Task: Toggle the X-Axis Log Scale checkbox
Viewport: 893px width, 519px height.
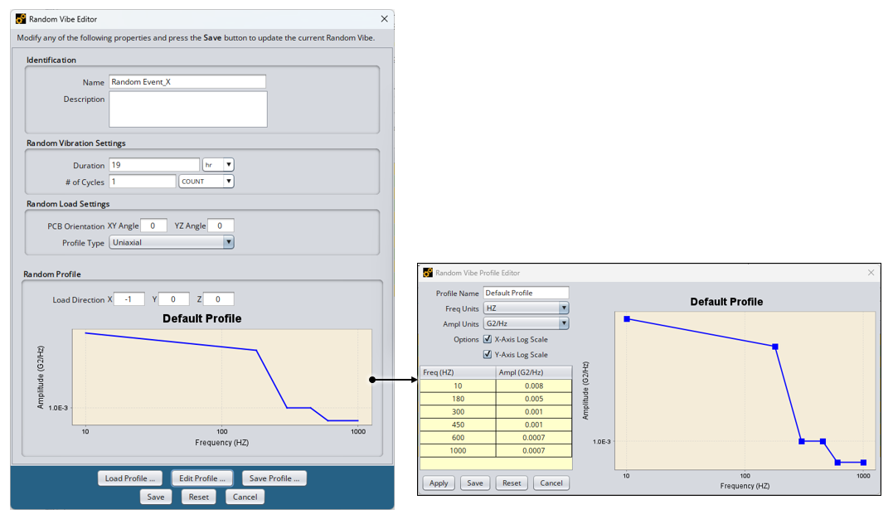Action: point(488,339)
